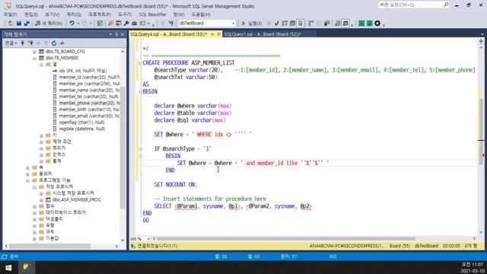Toggle the Results to Grid icon
The image size is (487, 274).
(345, 24)
